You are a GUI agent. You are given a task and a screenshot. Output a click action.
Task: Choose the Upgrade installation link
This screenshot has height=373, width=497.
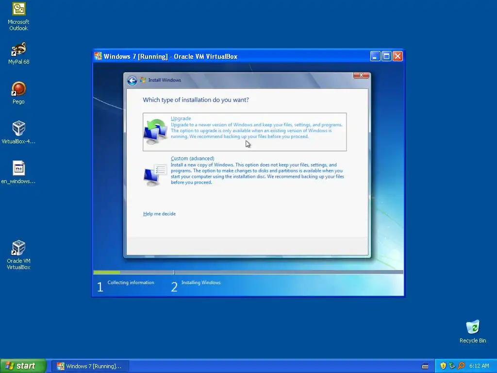[181, 119]
